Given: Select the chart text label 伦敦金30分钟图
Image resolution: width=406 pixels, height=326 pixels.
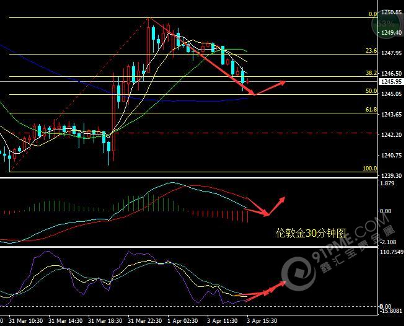Looking at the screenshot, I should click(x=311, y=233).
